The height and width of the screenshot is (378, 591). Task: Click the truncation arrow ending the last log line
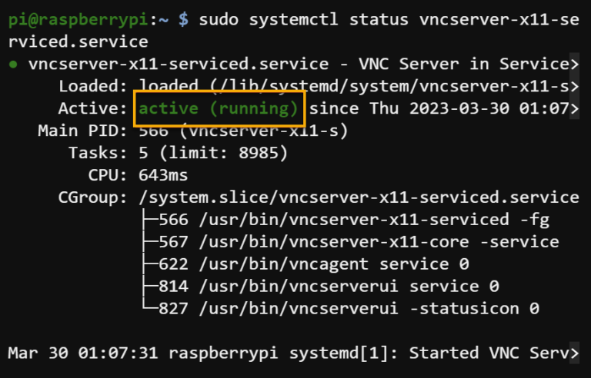pyautogui.click(x=573, y=353)
